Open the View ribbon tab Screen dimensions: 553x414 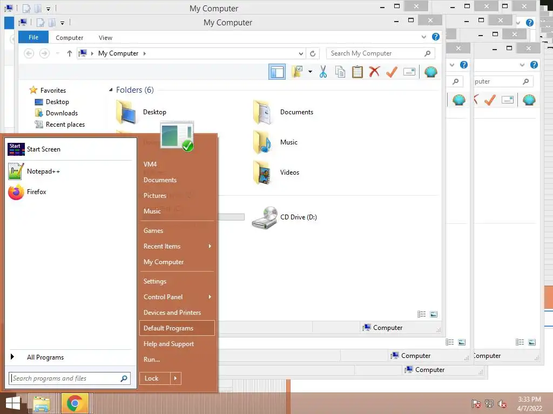pos(105,38)
